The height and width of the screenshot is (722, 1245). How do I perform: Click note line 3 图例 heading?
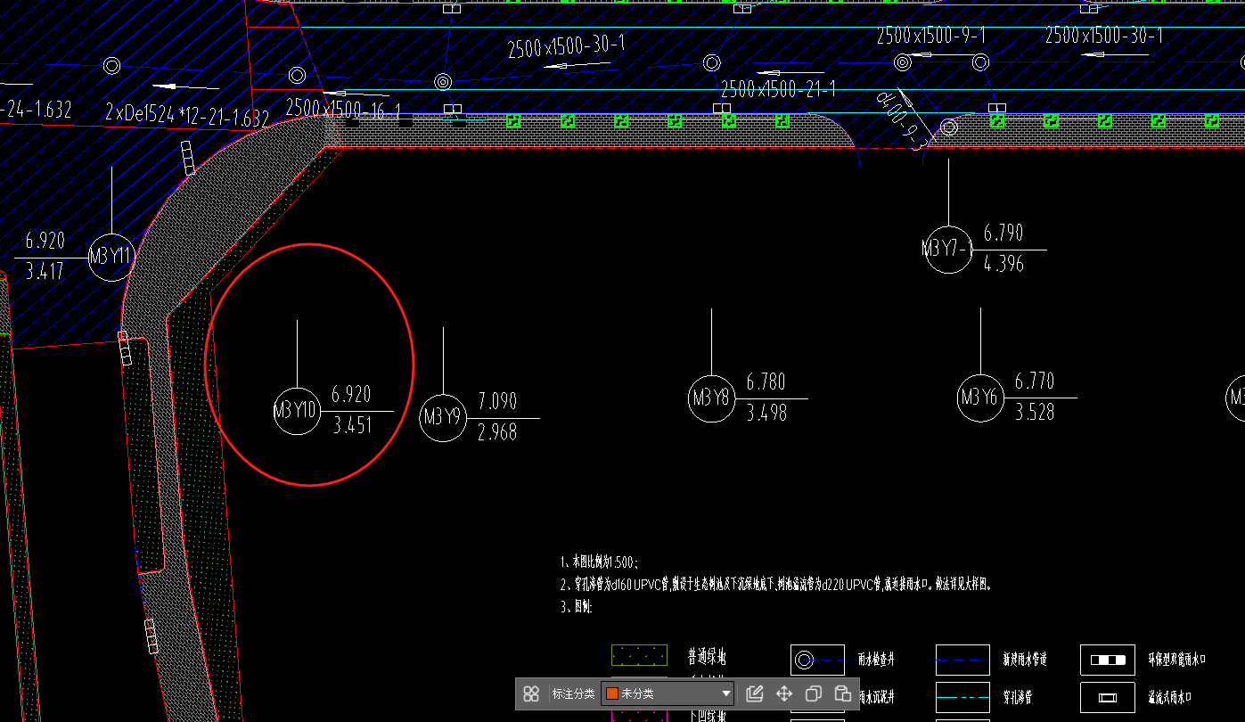[577, 607]
